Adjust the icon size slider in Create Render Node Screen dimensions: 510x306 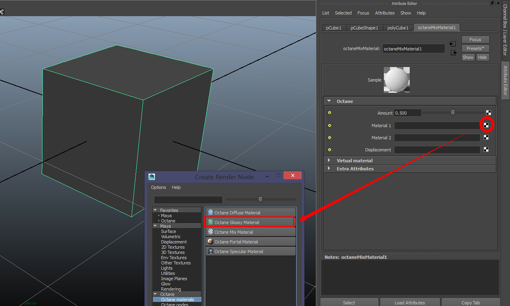click(260, 199)
